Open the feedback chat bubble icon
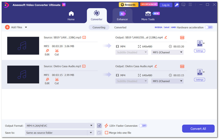Screen dimensions: 219x139 click(x=183, y=5)
